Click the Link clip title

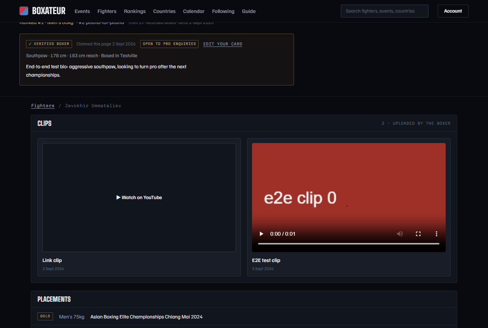tap(52, 260)
